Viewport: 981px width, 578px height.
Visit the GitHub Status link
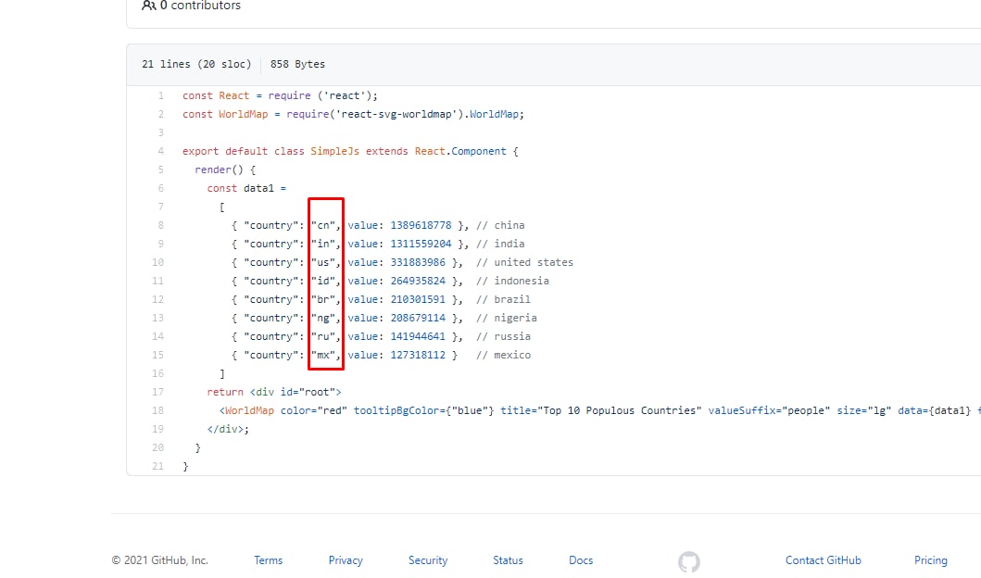[x=508, y=560]
